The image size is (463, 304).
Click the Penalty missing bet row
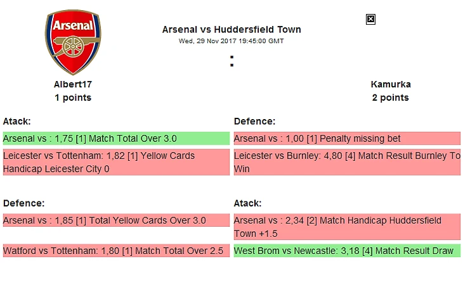[347, 139]
